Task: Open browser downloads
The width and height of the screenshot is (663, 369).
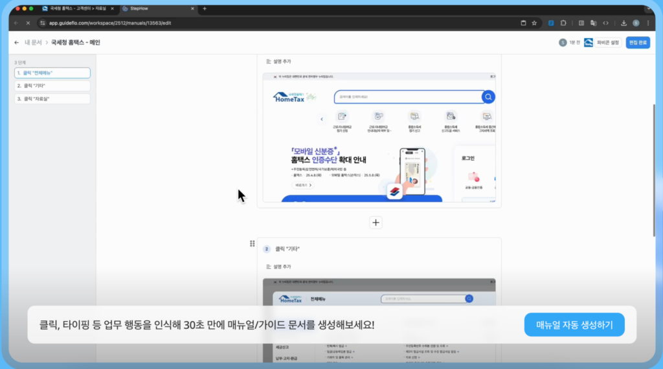Action: tap(624, 23)
